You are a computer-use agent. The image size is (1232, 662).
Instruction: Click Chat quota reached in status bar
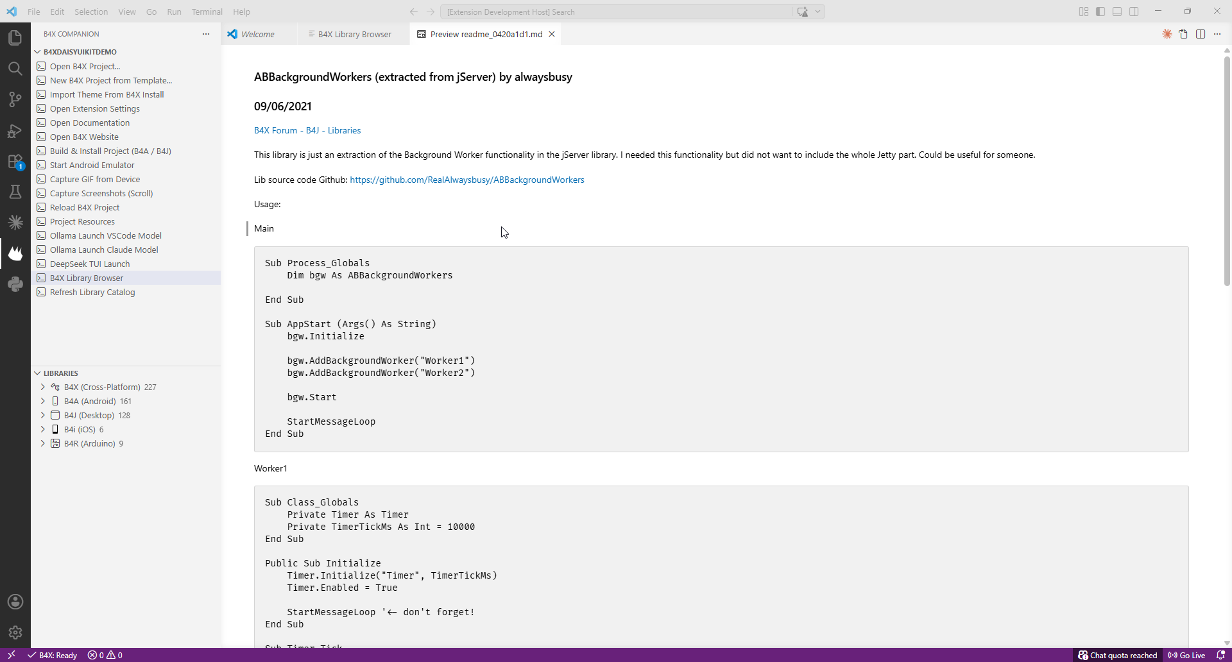point(1118,655)
